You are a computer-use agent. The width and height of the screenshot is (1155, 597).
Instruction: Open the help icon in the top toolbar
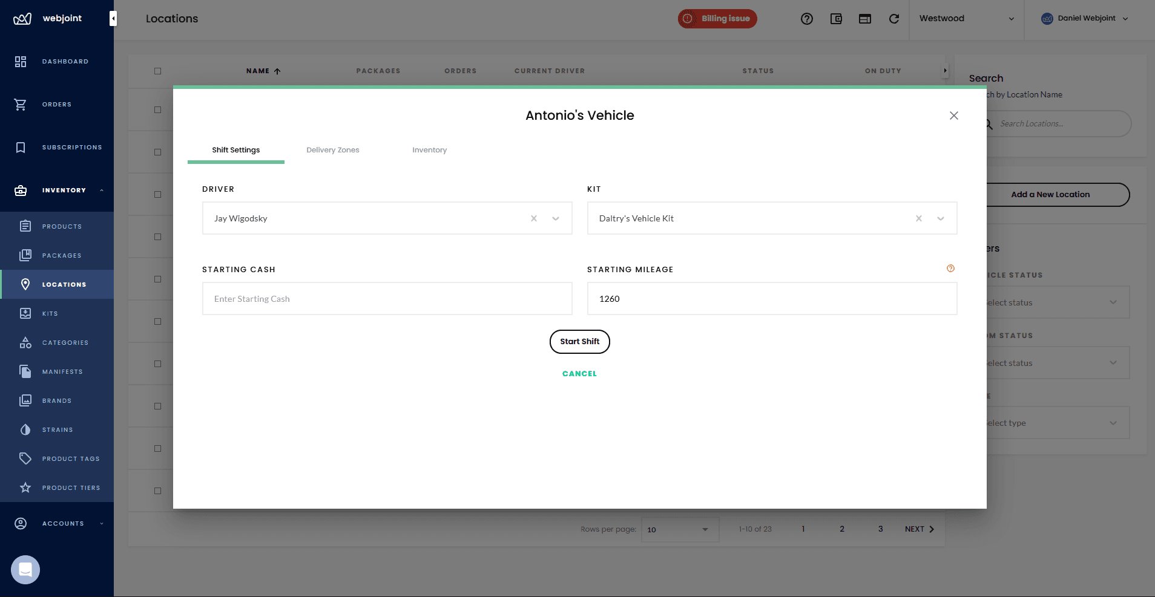pos(807,19)
